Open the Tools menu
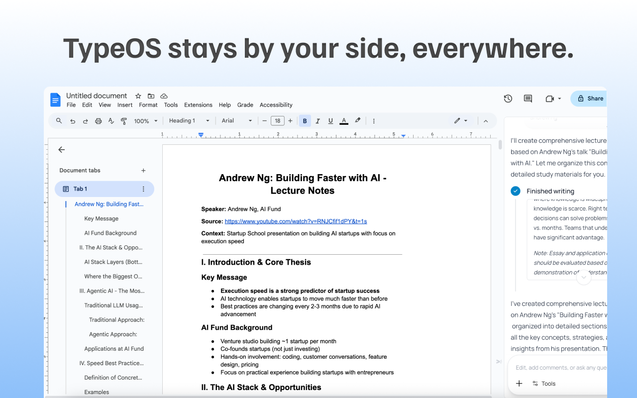Image resolution: width=637 pixels, height=398 pixels. point(171,105)
